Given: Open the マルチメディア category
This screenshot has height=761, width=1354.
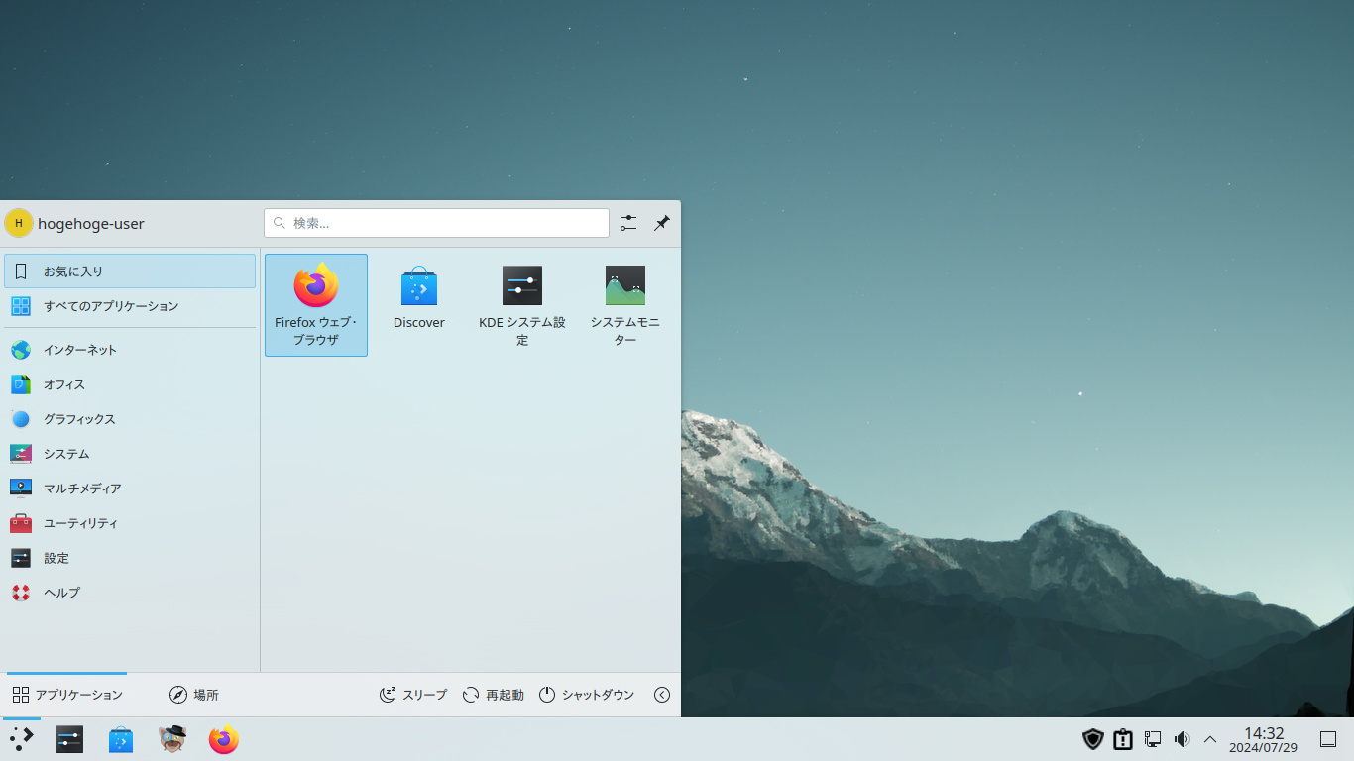Looking at the screenshot, I should click(x=130, y=489).
